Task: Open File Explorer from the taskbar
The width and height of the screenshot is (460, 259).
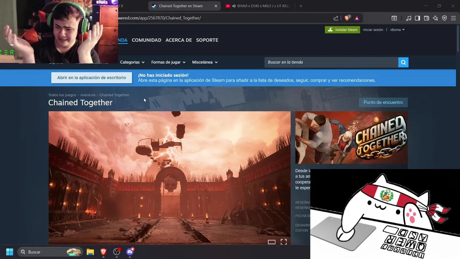Action: tap(90, 252)
